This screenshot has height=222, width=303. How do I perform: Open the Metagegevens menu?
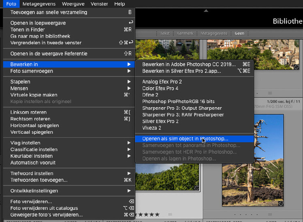coord(39,4)
